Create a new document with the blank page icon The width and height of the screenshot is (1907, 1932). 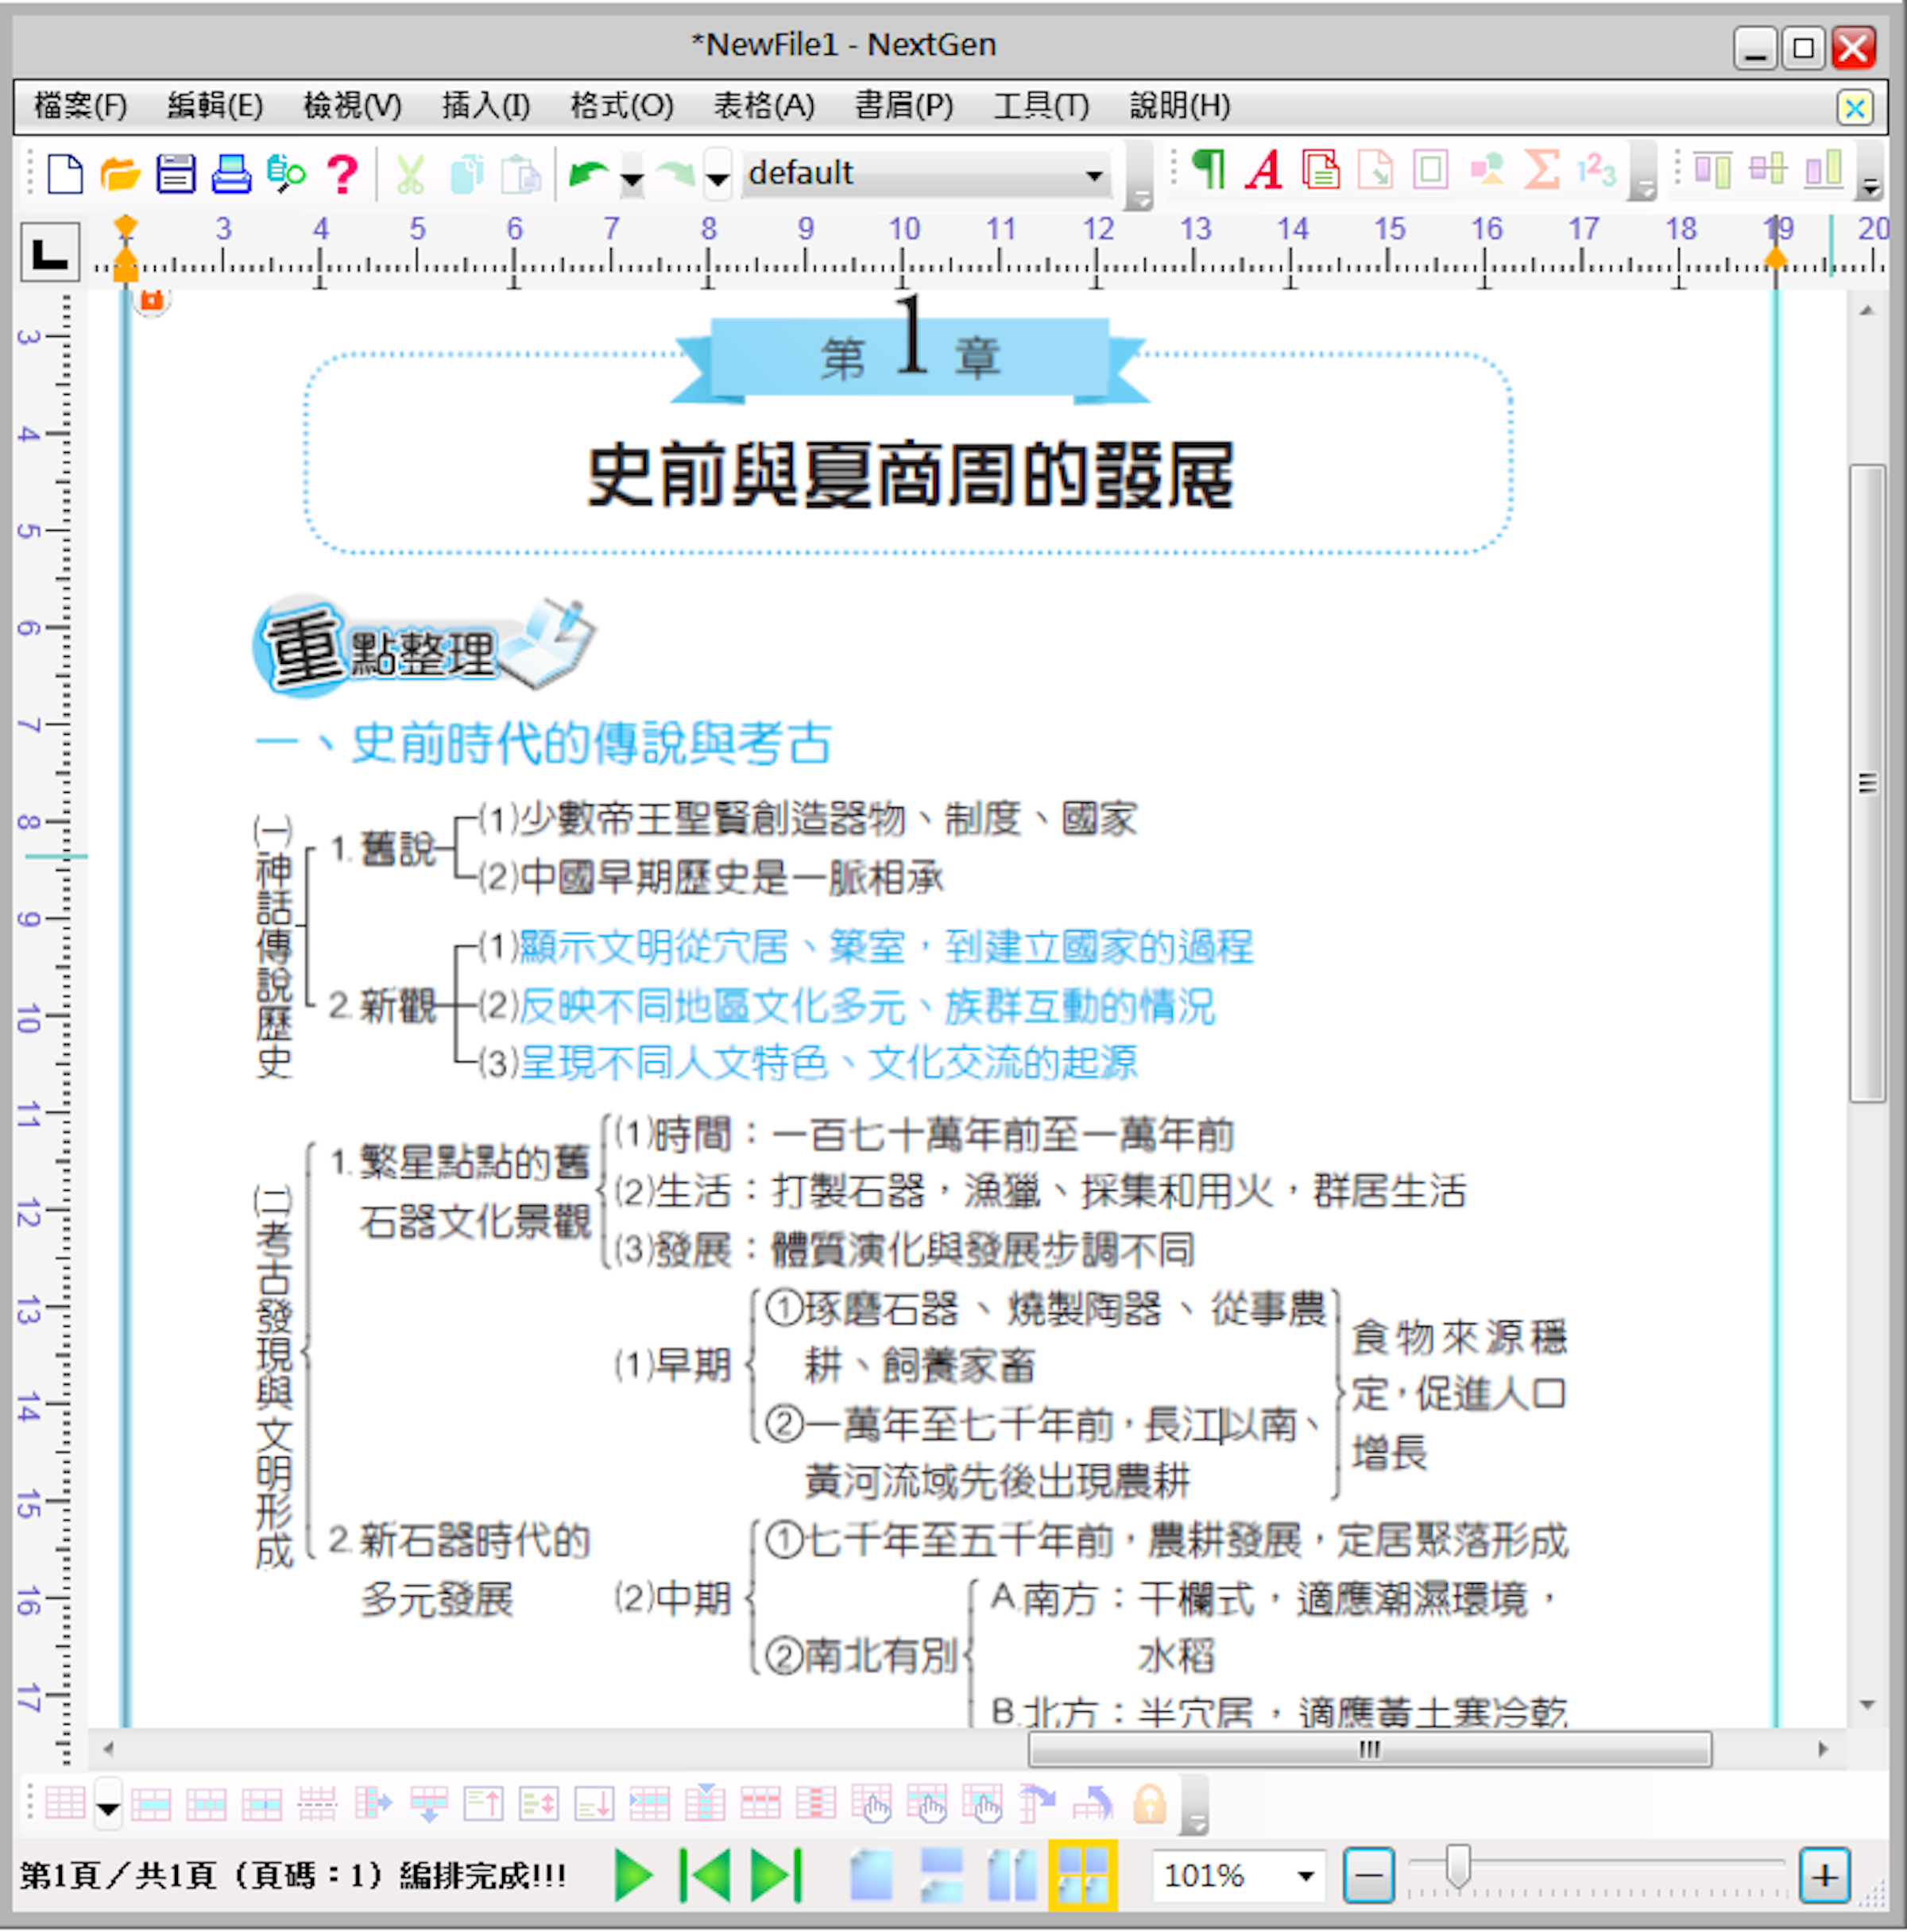tap(66, 173)
